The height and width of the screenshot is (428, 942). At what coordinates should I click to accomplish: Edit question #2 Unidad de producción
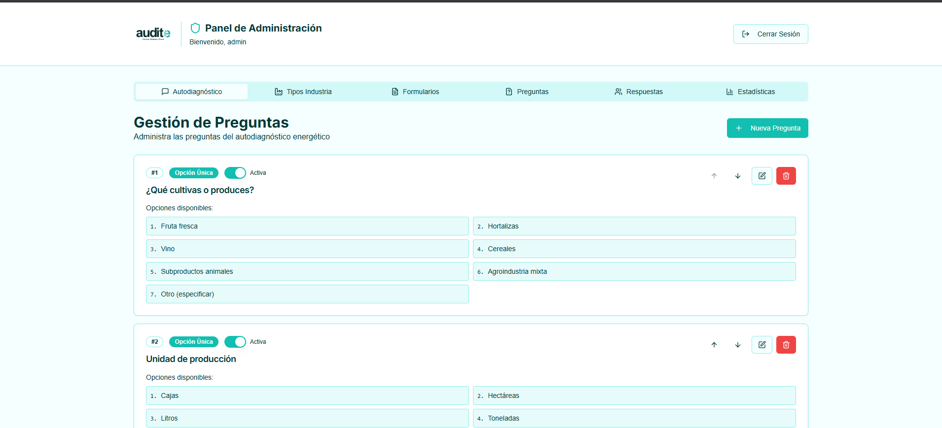(762, 345)
